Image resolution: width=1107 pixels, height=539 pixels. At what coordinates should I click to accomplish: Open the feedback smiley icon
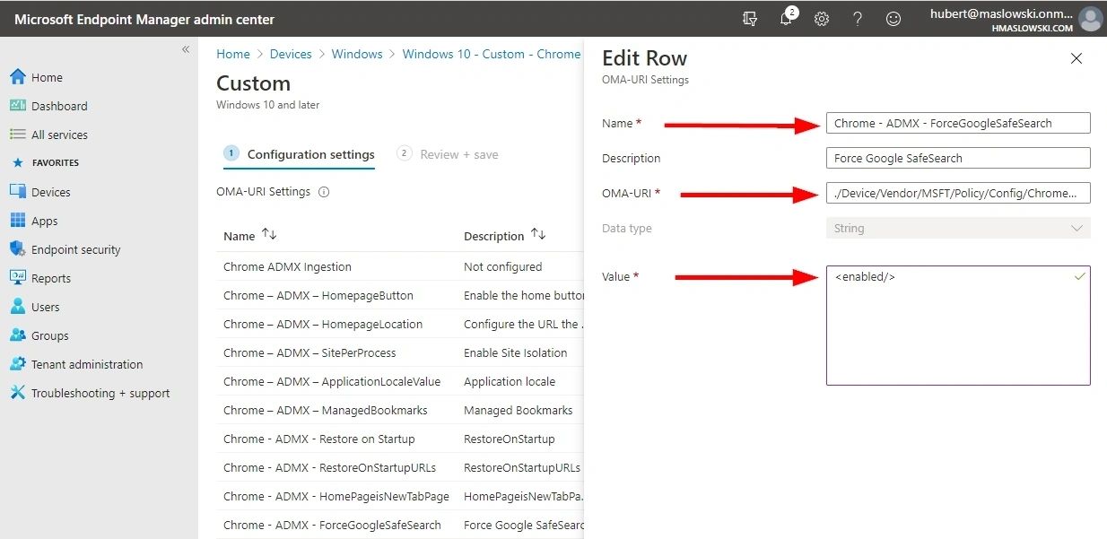pyautogui.click(x=893, y=19)
